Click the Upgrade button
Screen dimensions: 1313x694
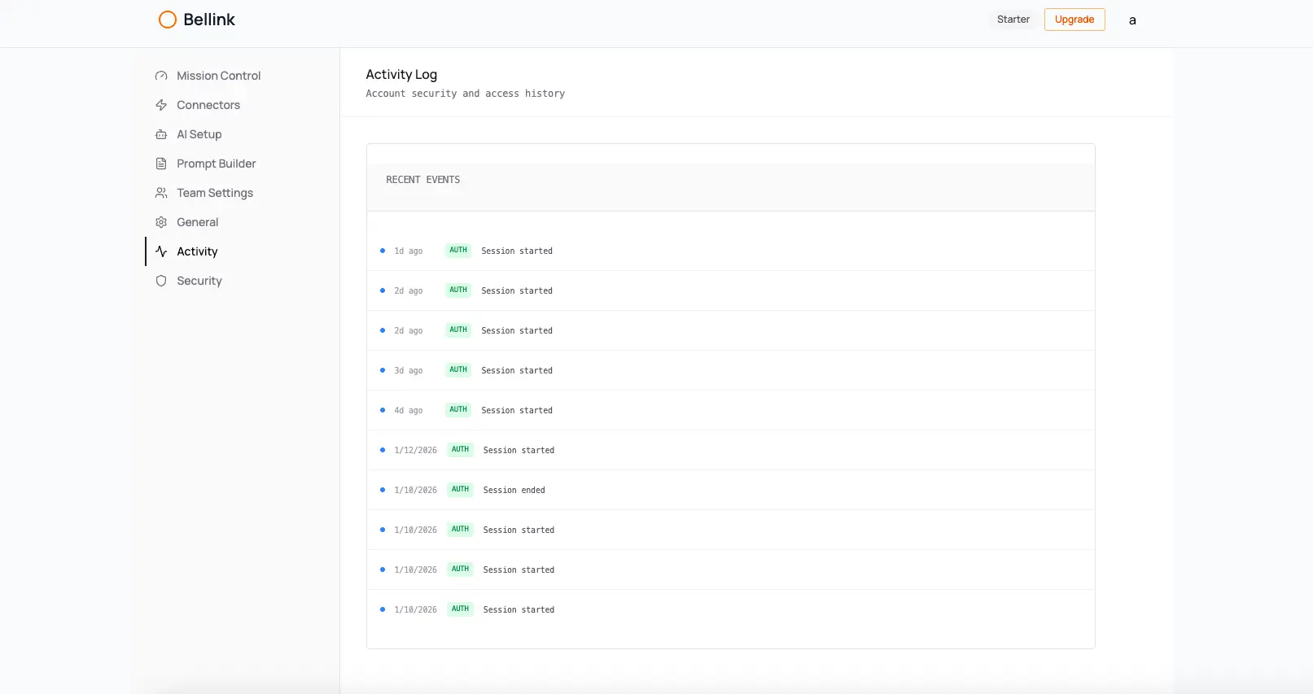pyautogui.click(x=1074, y=20)
